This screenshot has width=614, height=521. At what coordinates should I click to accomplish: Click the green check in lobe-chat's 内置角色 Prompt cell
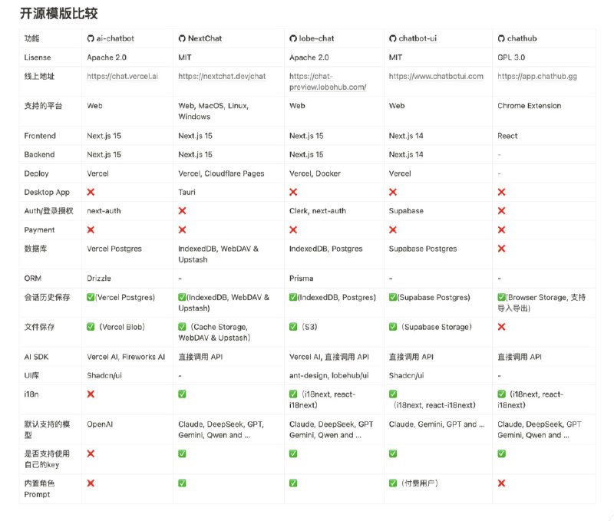tap(292, 483)
